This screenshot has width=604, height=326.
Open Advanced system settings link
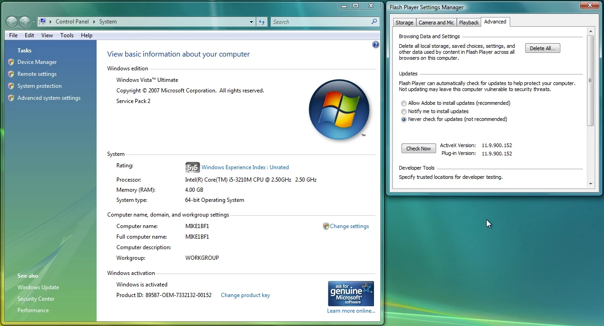pyautogui.click(x=49, y=98)
